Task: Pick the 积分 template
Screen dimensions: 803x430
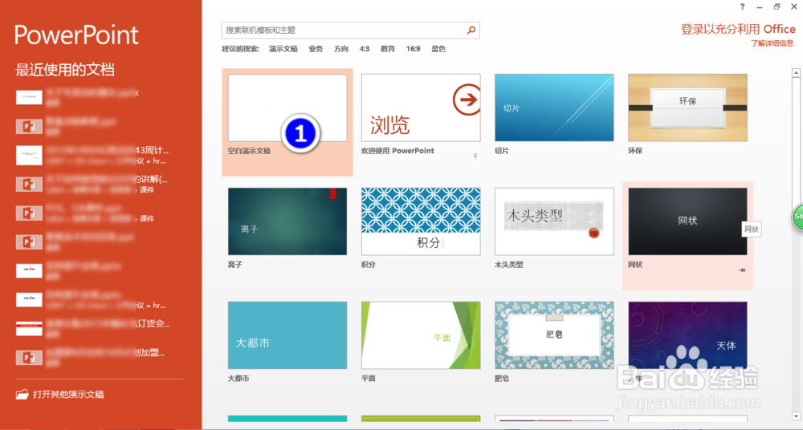Action: tap(421, 221)
